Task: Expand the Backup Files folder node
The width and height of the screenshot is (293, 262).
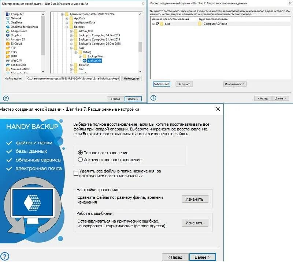Action: 80,57
